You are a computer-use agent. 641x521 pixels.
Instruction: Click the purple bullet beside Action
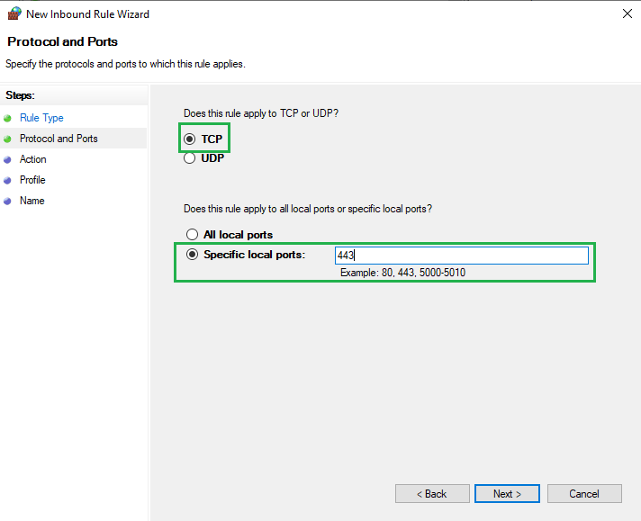[7, 160]
